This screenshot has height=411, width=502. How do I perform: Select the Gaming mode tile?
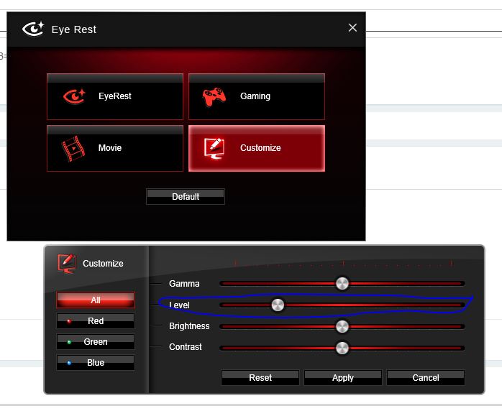(x=257, y=96)
